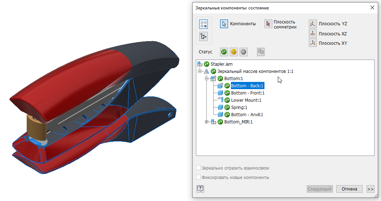Viewport: 381px width, 201px height.
Task: Toggle status icon of Bottom - Front:1
Action: click(x=227, y=93)
